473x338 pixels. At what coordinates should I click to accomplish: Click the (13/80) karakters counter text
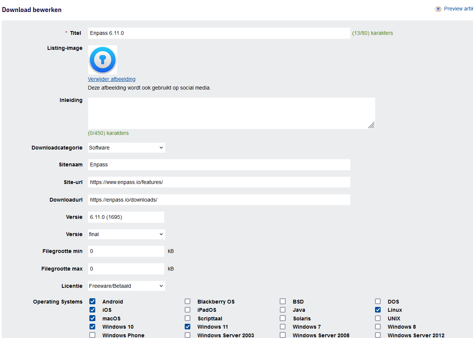[372, 33]
